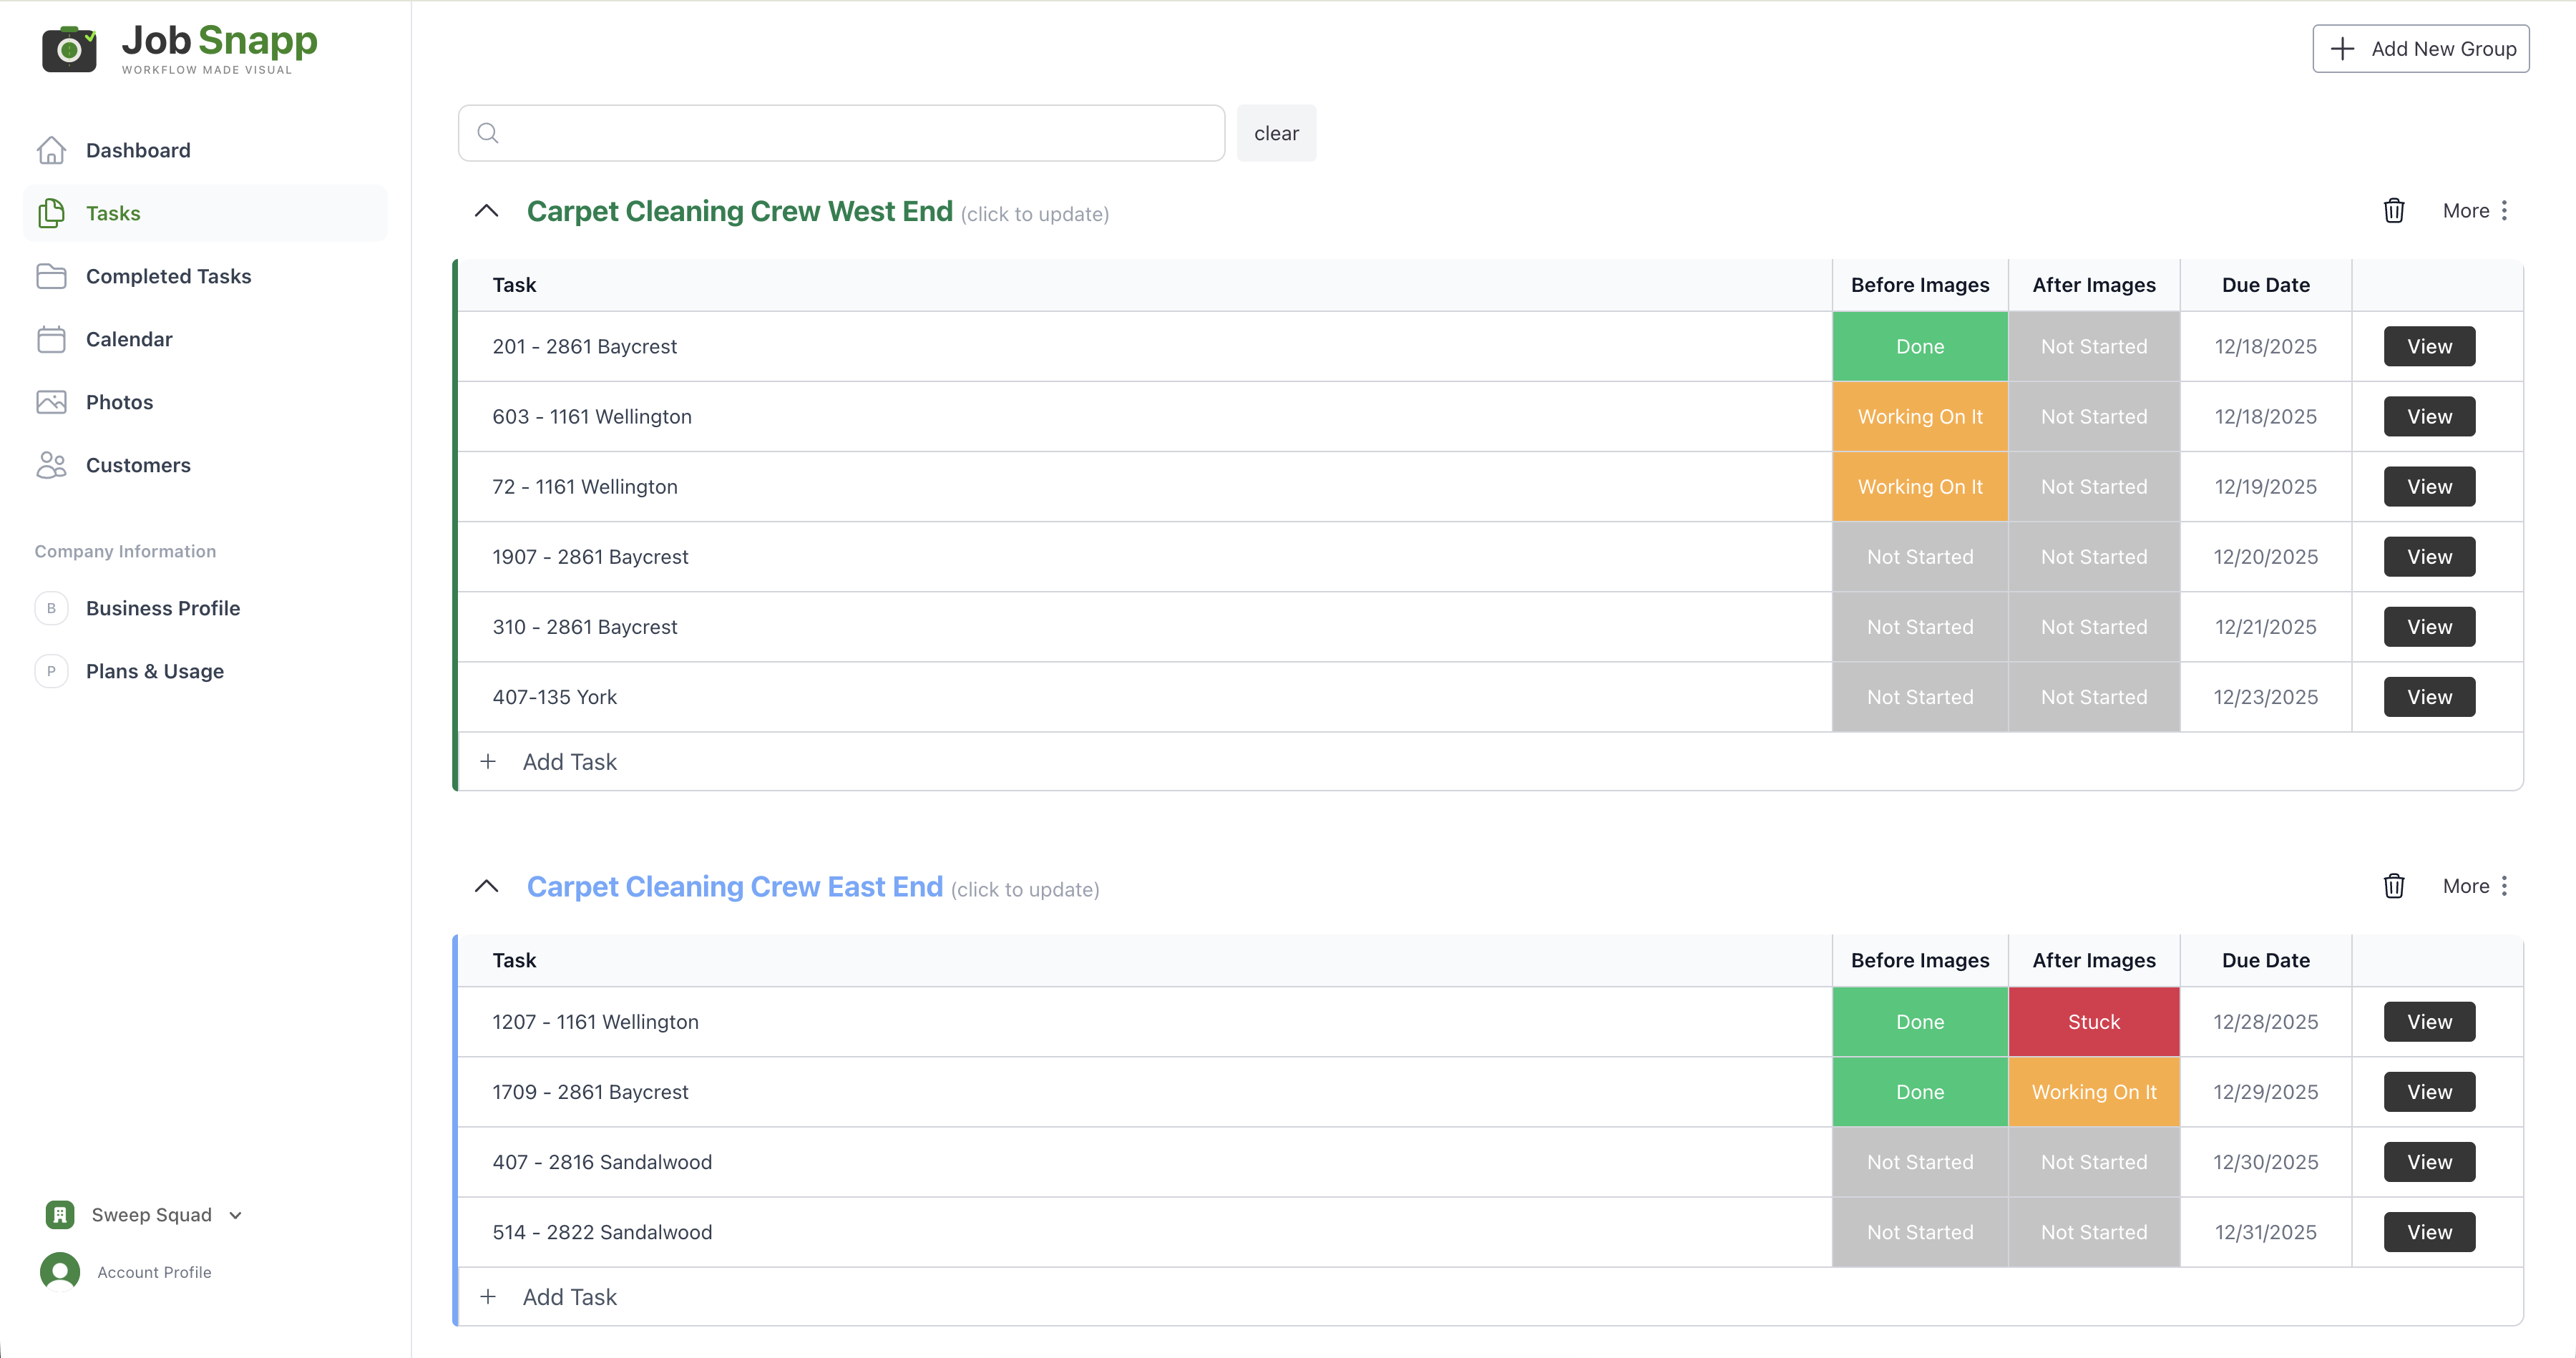Screen dimensions: 2576x1358
Task: View task 201 - 2861 Baycrest
Action: (x=2428, y=346)
